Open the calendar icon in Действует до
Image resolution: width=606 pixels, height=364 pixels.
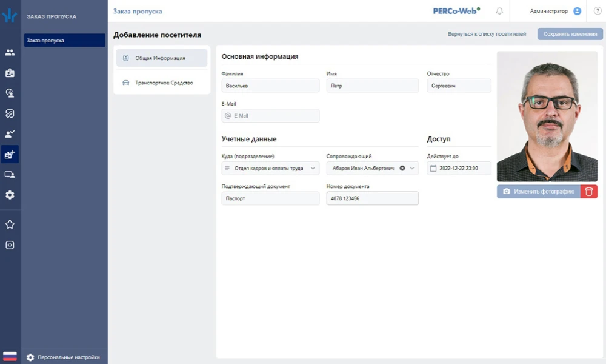pyautogui.click(x=433, y=168)
